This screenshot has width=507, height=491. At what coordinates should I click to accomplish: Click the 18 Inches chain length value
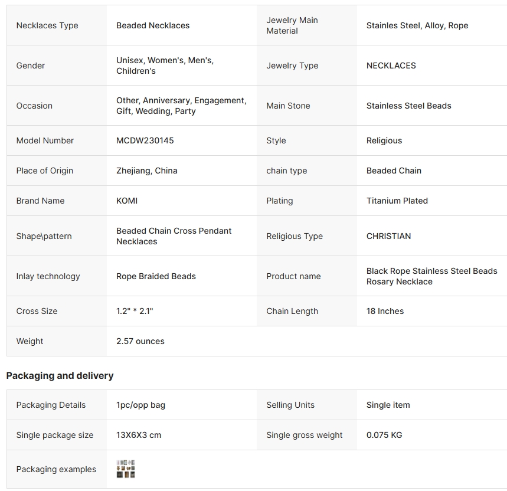click(385, 311)
